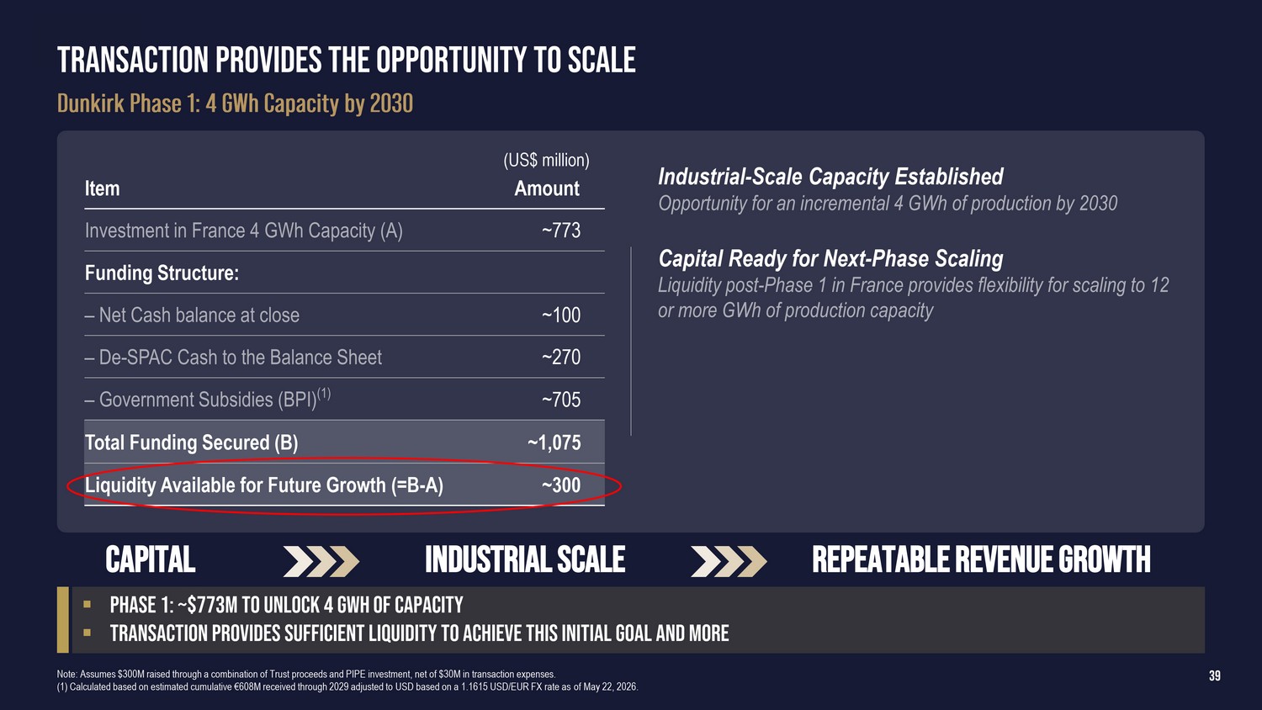Click the gold vertical bar beside Phase 1 bullets

tap(62, 620)
